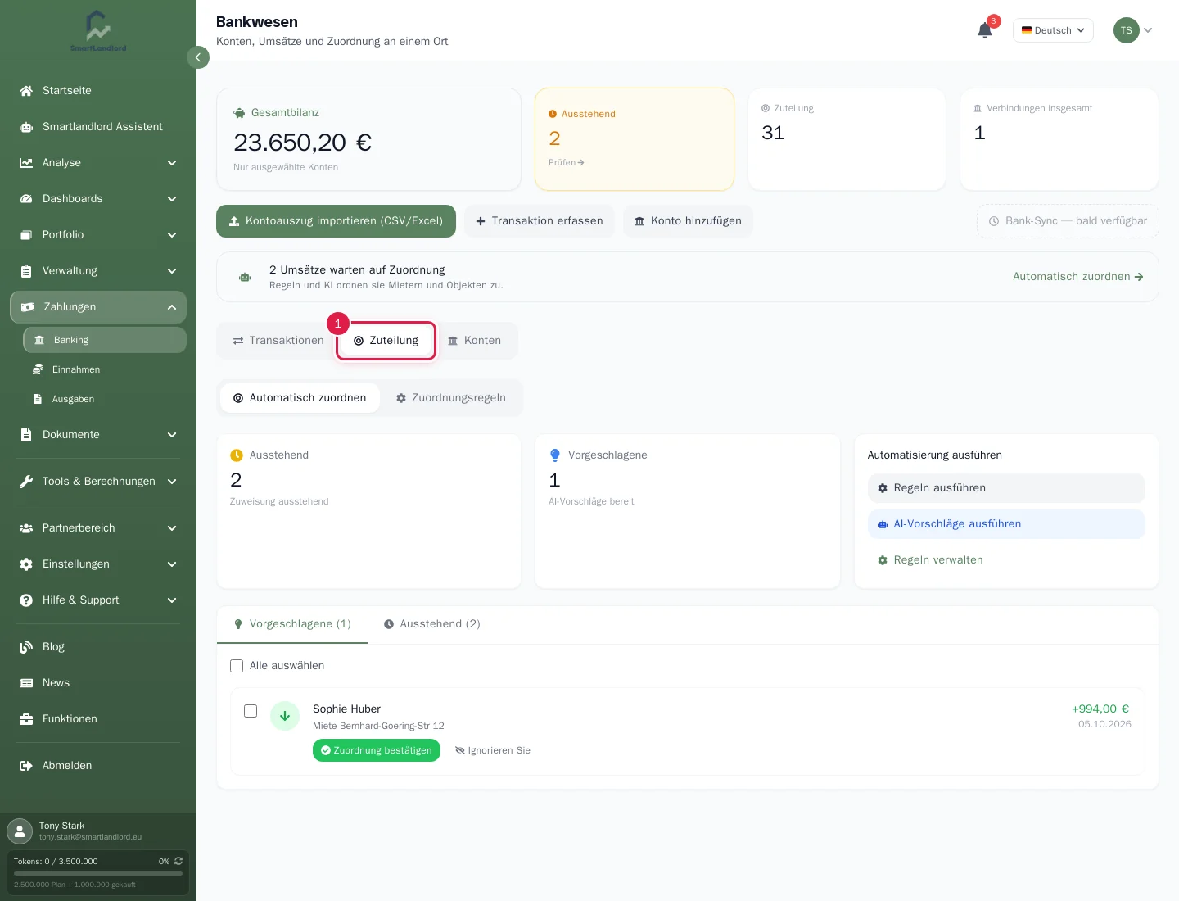The width and height of the screenshot is (1179, 901).
Task: Open the notifications bell
Action: 985,30
